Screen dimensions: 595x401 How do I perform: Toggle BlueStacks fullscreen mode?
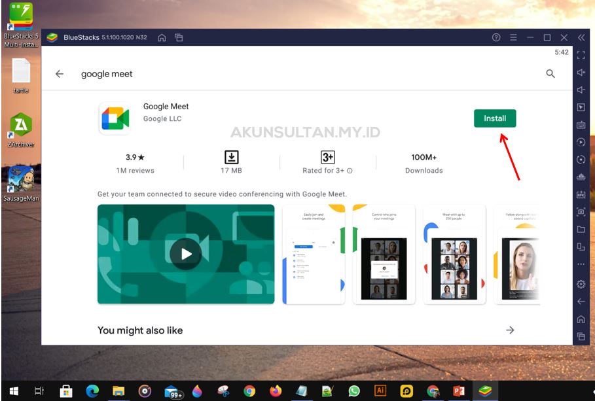(581, 55)
